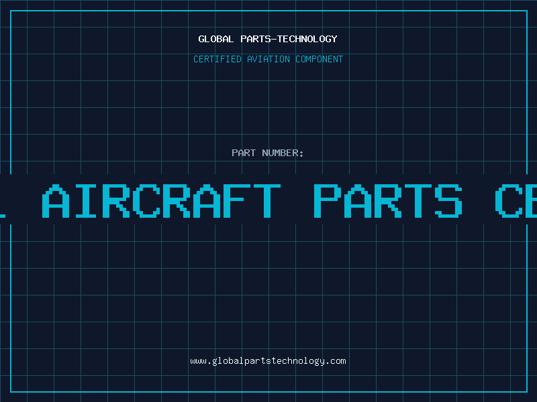The height and width of the screenshot is (402, 537).
Task: Select the CERTIFIED AVIATION COMPONENT subtitle
Action: click(268, 59)
